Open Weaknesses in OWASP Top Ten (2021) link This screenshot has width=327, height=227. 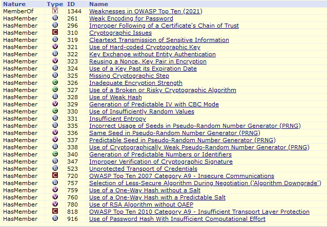click(146, 11)
